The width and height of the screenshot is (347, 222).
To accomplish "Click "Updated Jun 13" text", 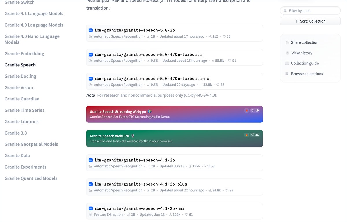I will coord(172,166).
